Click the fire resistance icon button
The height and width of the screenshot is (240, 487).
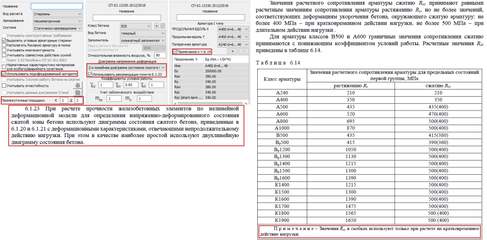[77, 85]
